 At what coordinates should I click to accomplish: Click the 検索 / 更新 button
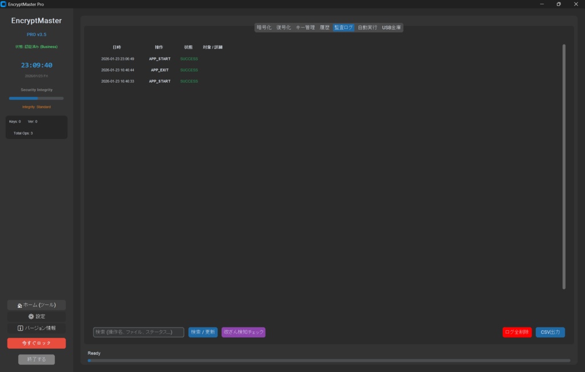point(203,331)
